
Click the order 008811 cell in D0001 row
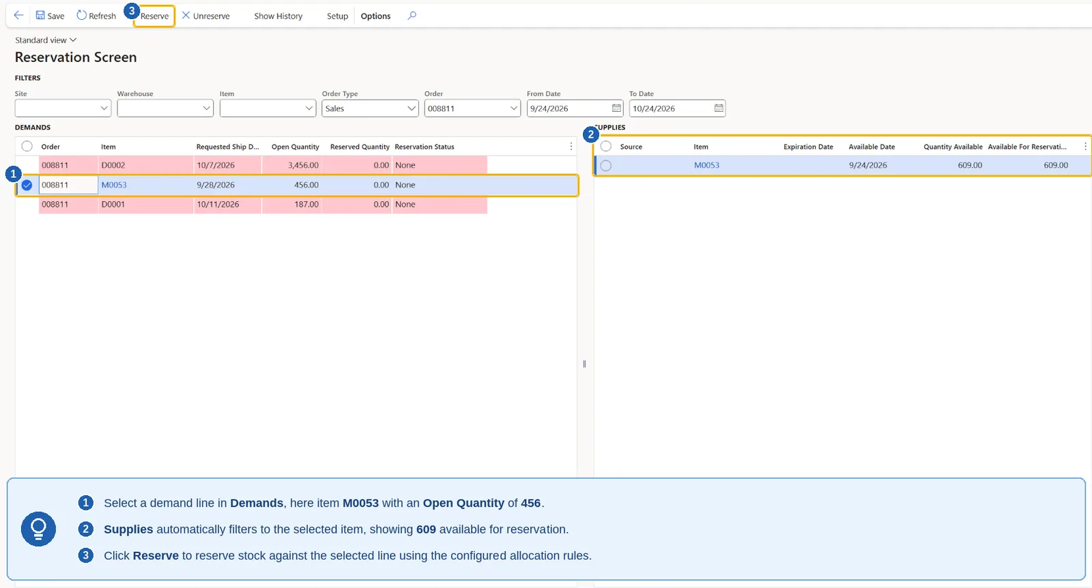pos(68,204)
